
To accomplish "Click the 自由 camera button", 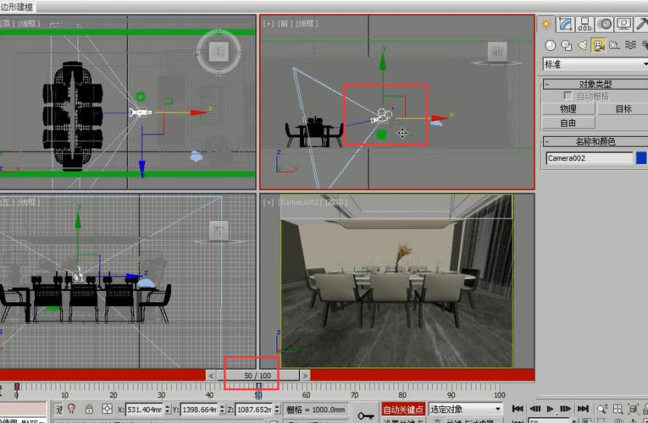I will tap(568, 123).
